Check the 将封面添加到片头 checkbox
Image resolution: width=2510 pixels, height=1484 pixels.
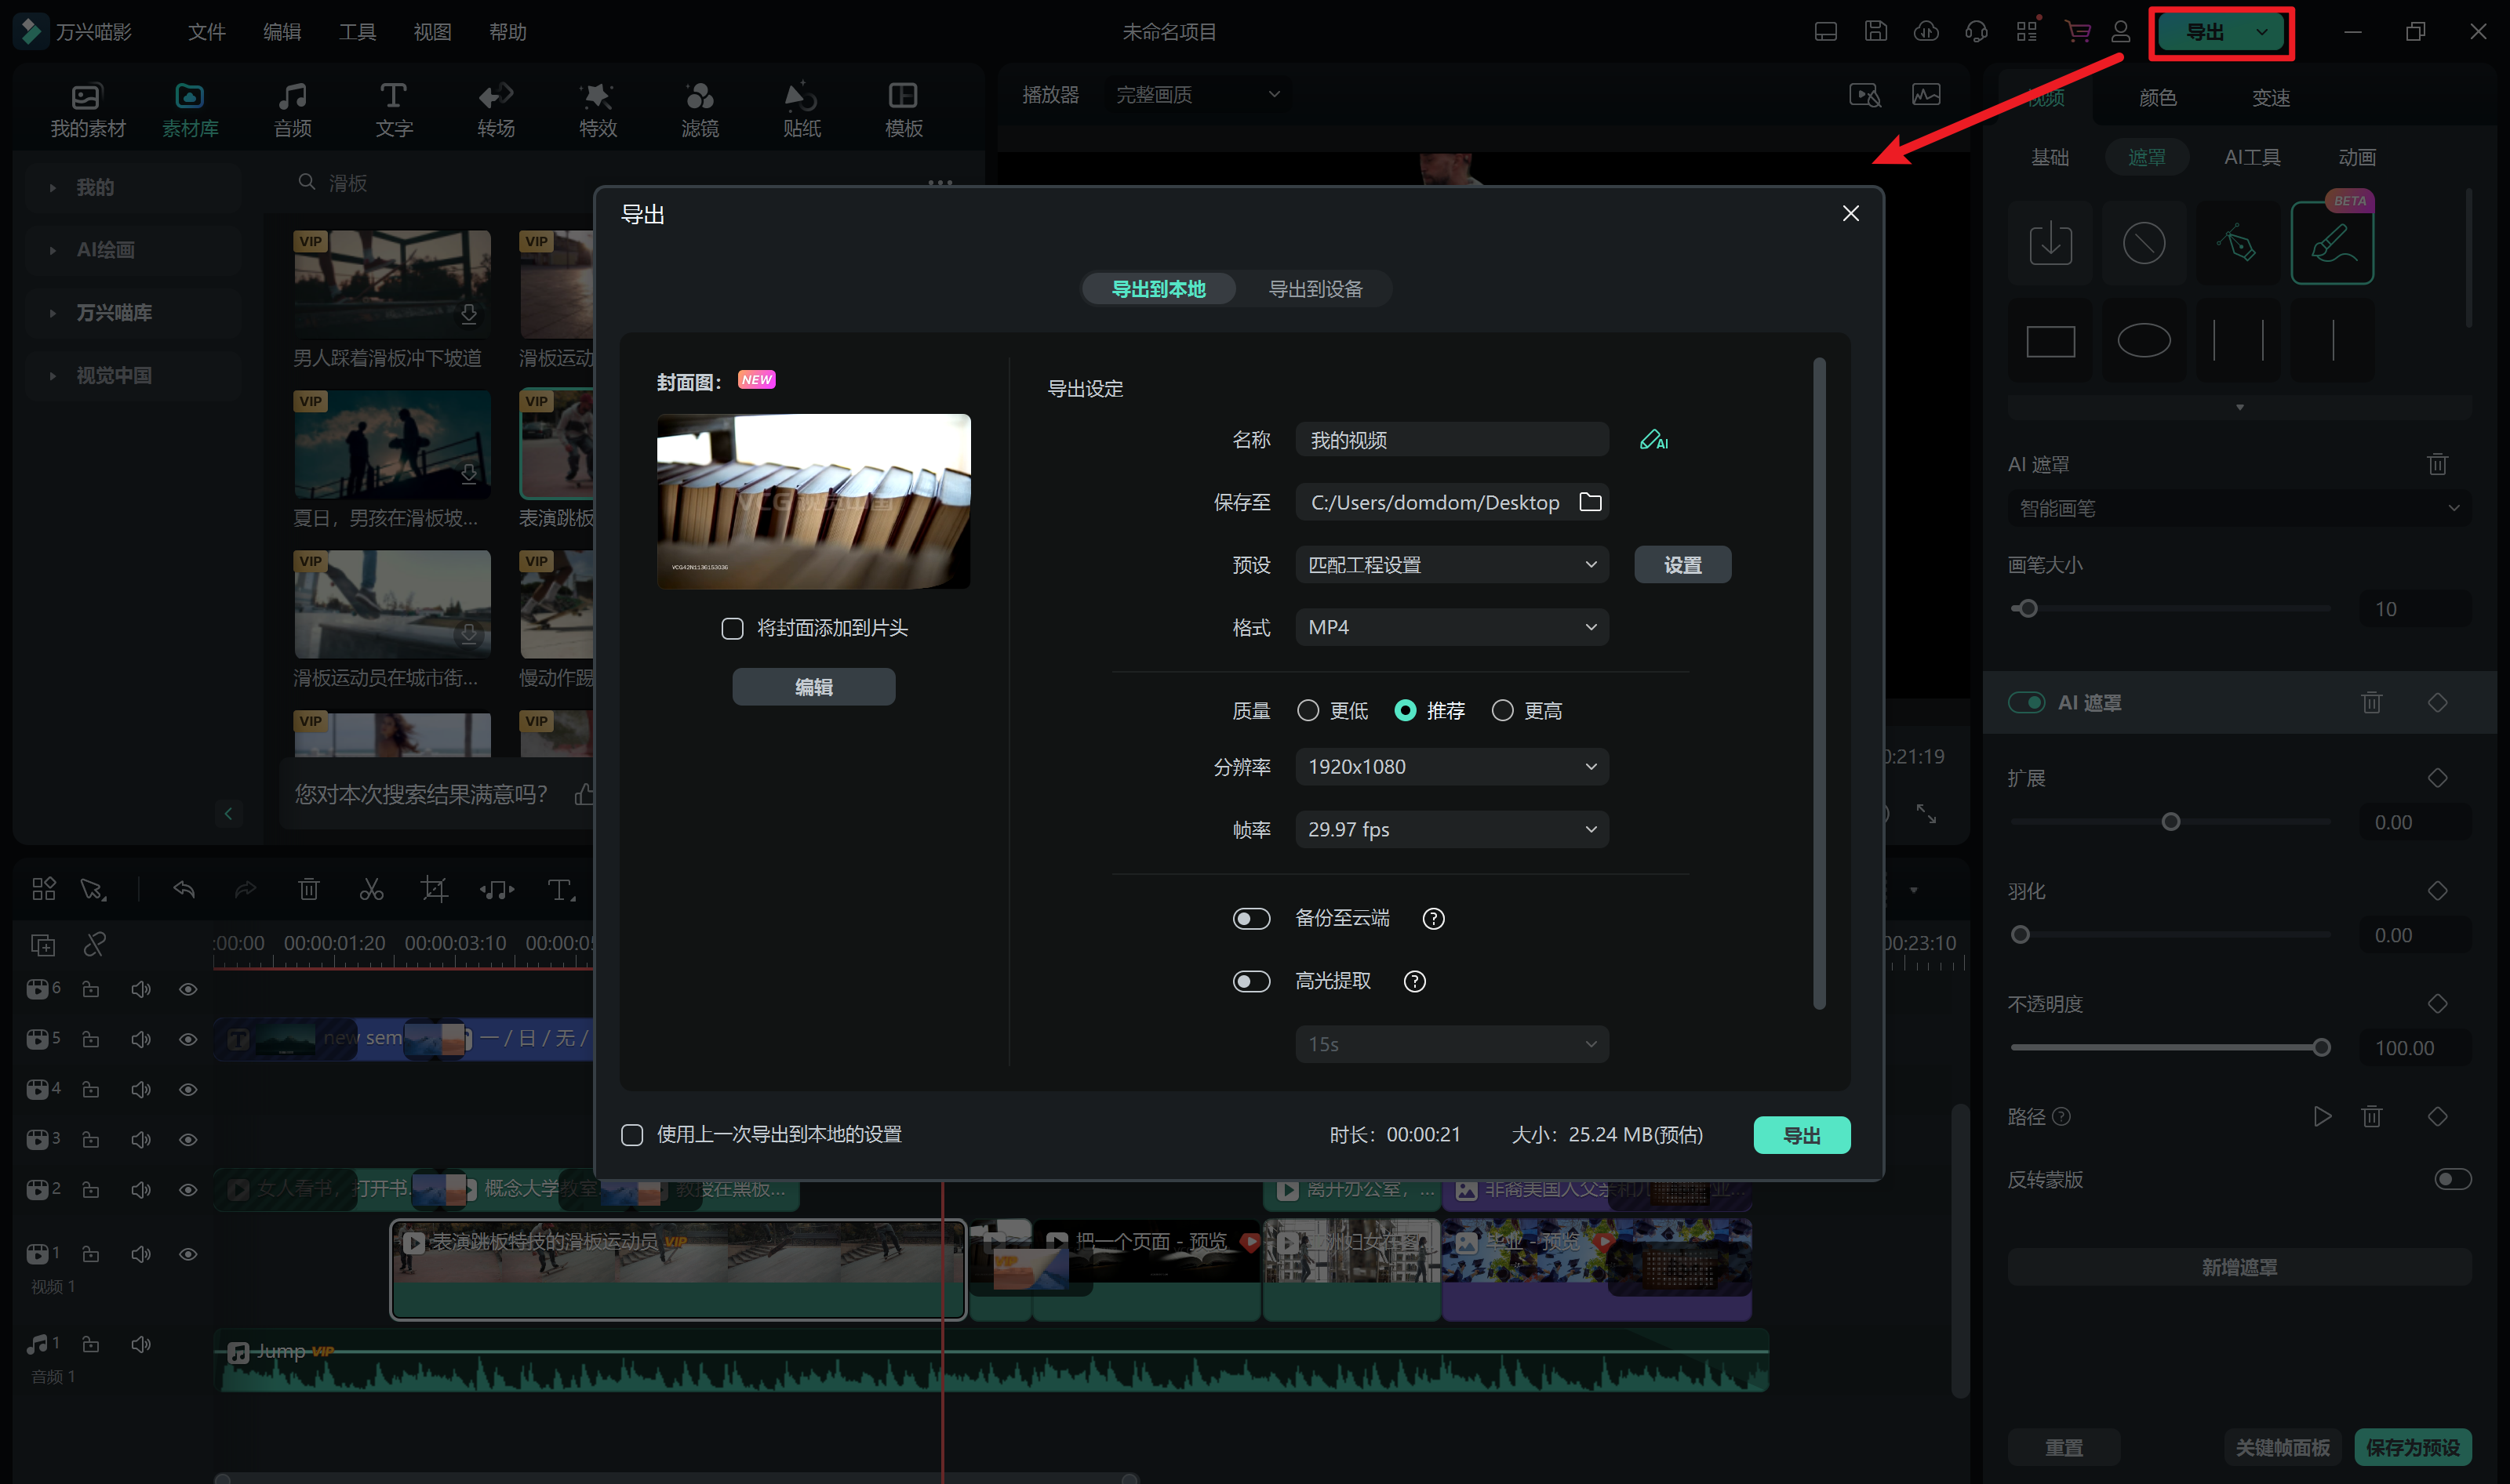pos(733,628)
